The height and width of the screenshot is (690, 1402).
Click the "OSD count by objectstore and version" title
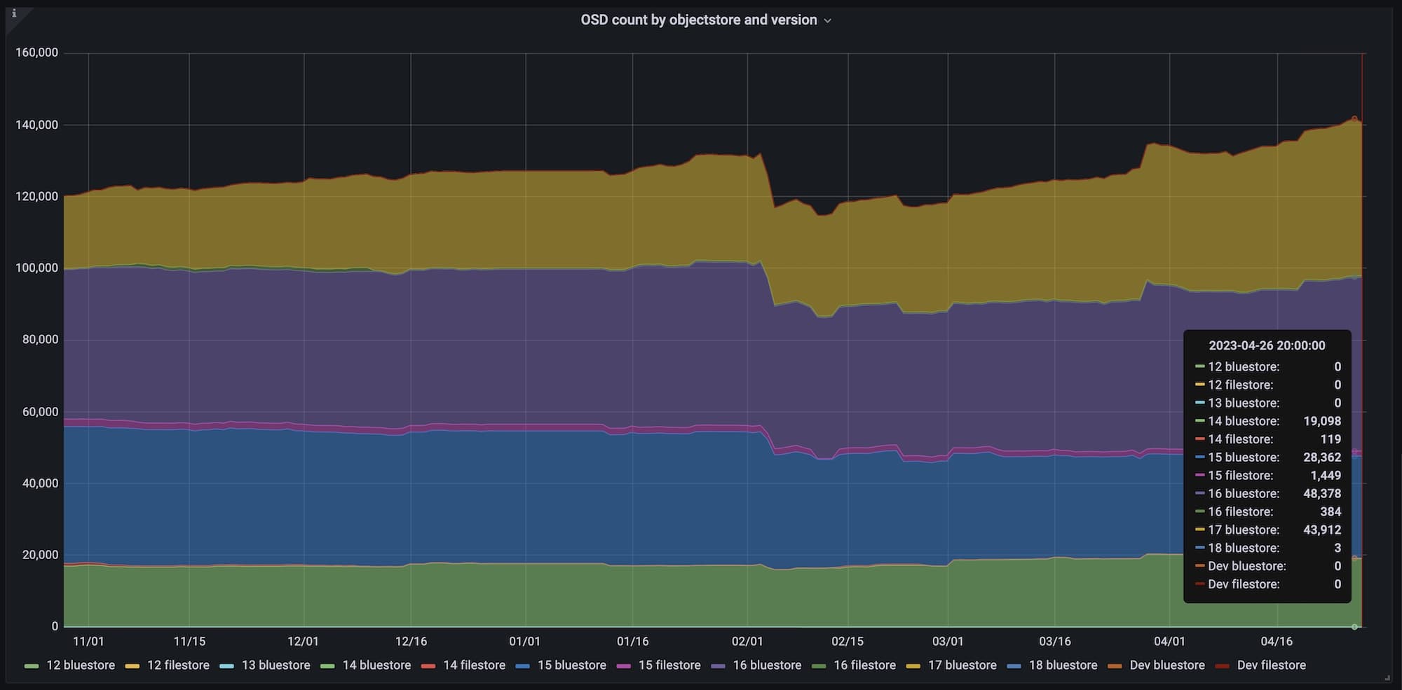click(x=698, y=20)
